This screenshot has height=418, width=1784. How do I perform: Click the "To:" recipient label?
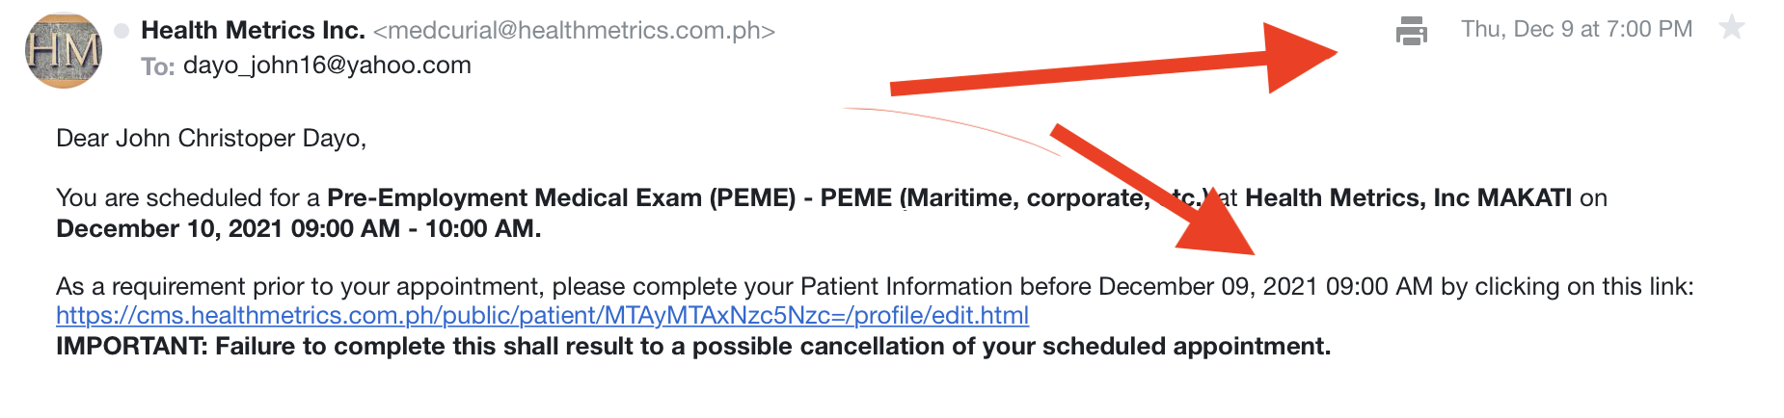[157, 66]
